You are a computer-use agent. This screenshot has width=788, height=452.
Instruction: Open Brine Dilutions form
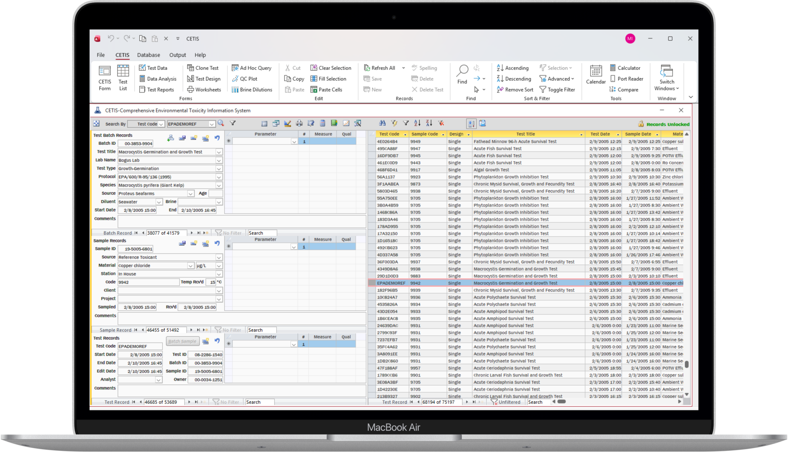coord(252,89)
